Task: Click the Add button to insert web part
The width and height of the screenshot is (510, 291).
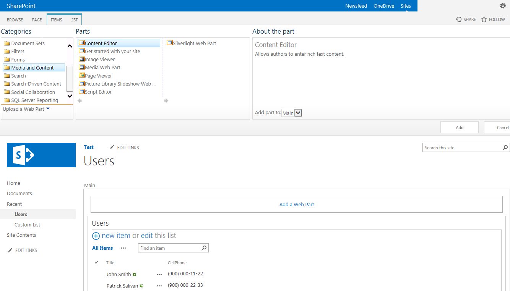Action: coord(459,127)
